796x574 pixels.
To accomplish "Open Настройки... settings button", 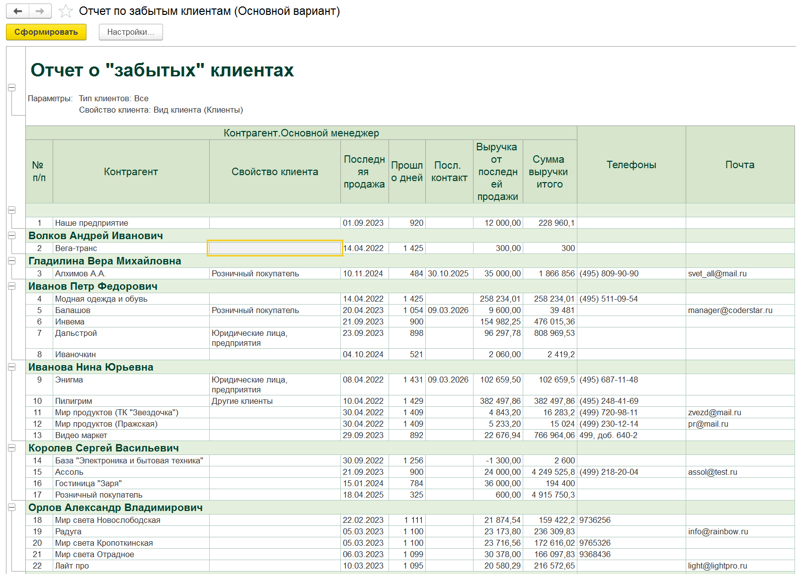I will (x=131, y=32).
